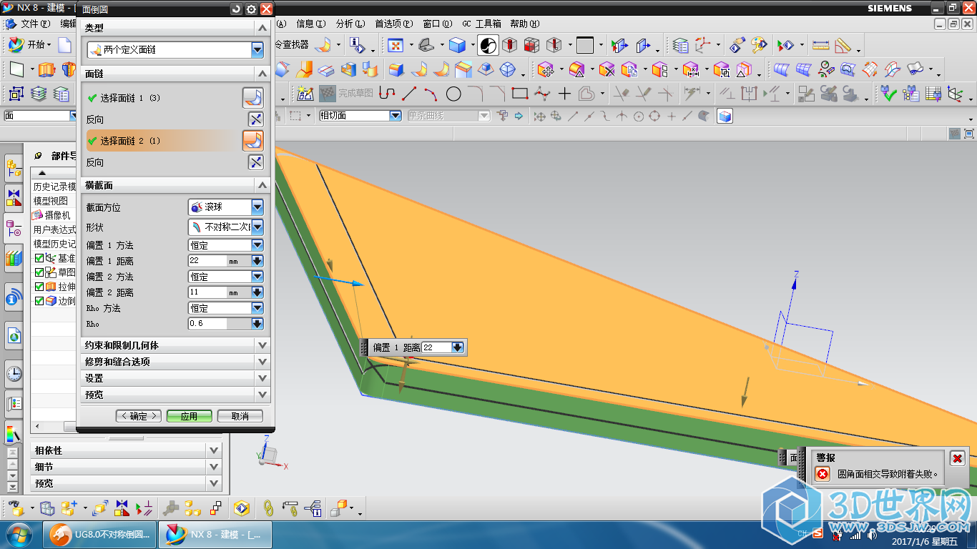The width and height of the screenshot is (977, 549).
Task: Toggle the 边倒 edge blend feature checkbox
Action: click(x=39, y=301)
